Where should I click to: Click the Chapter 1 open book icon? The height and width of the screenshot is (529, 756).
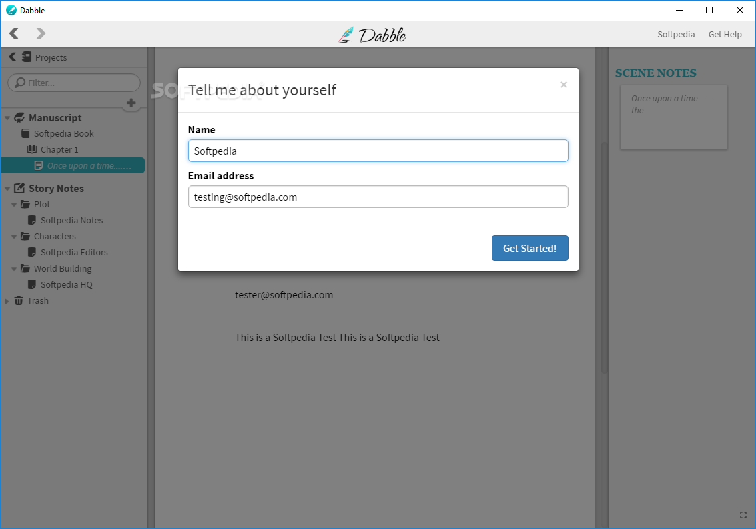[x=32, y=149]
